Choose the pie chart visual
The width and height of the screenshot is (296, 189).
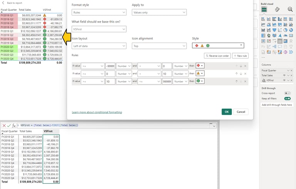pyautogui.click(x=286, y=30)
